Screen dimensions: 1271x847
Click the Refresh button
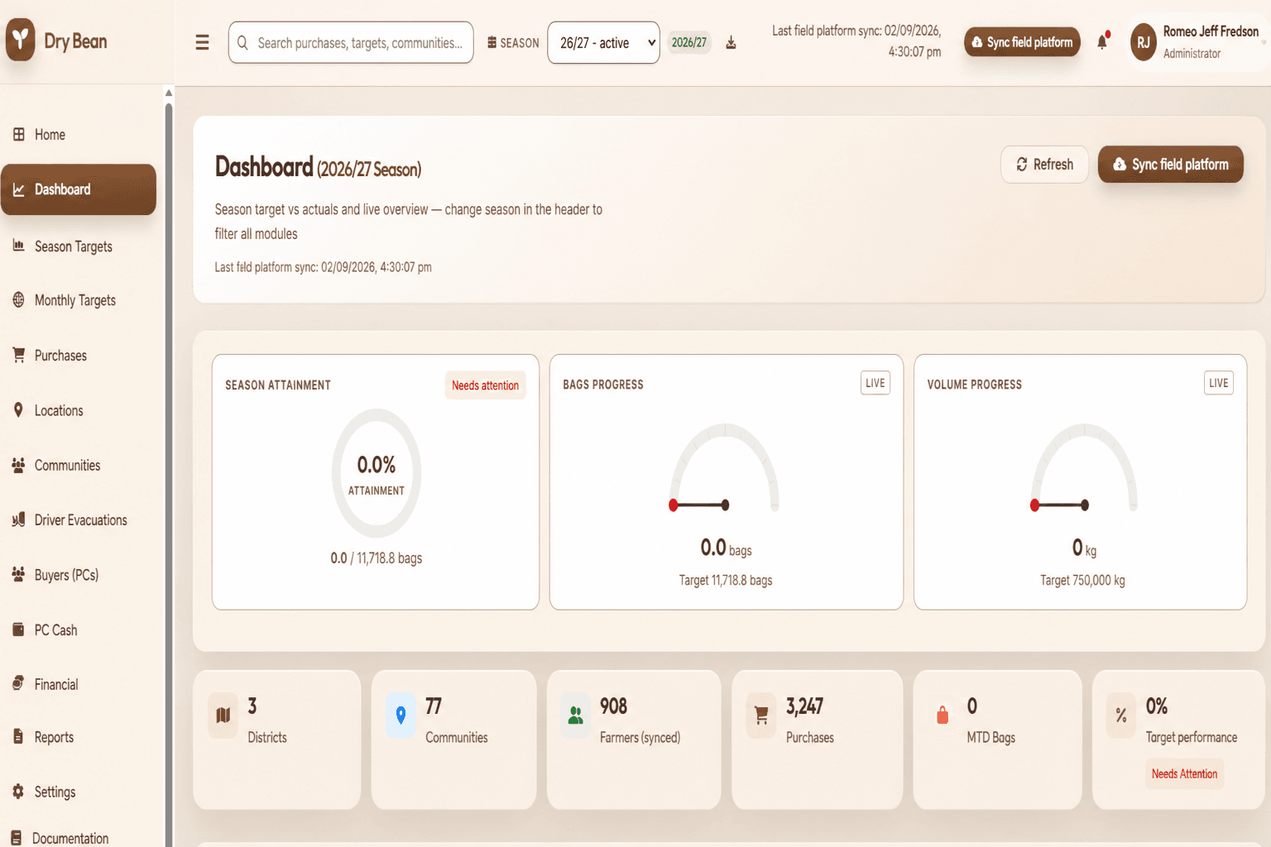coord(1044,165)
